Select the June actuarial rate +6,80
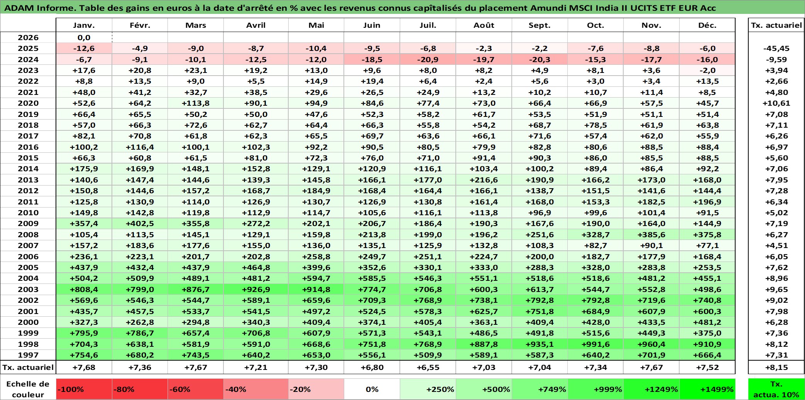This screenshot has width=805, height=400. pos(372,367)
